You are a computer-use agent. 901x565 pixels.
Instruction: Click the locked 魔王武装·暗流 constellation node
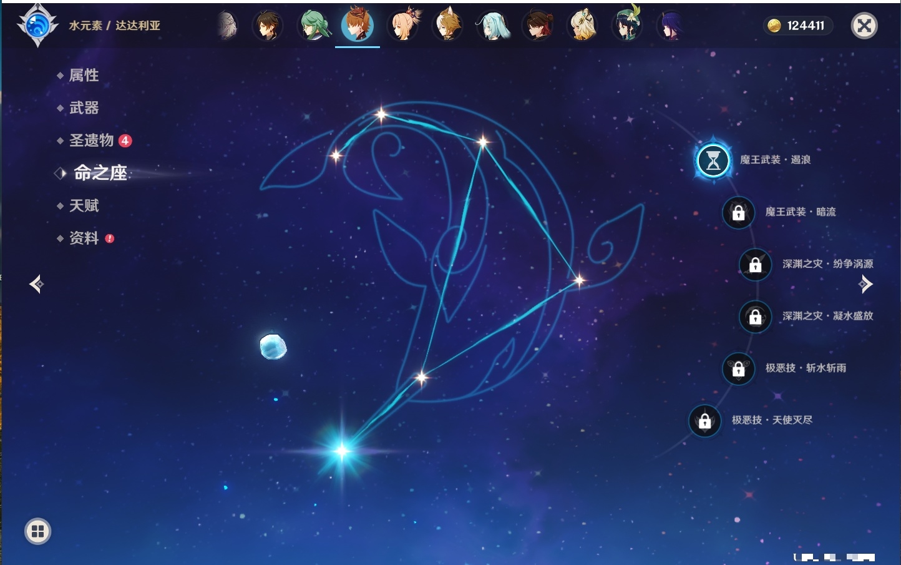pyautogui.click(x=738, y=212)
